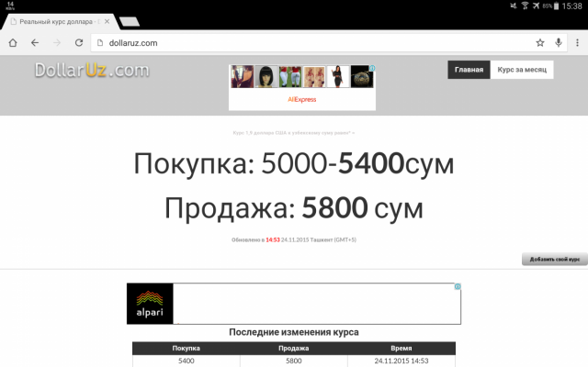Click the 'Добавить свой курс' button
Image resolution: width=588 pixels, height=367 pixels.
[x=555, y=259]
